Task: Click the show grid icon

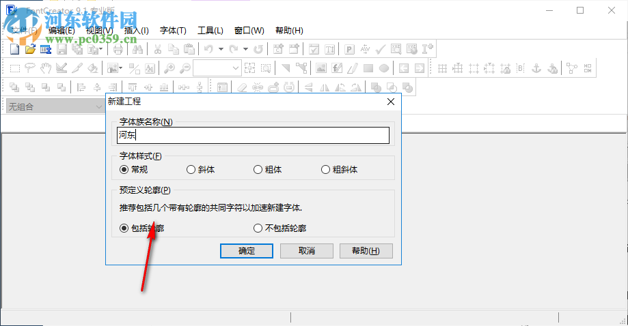Action: point(442,68)
